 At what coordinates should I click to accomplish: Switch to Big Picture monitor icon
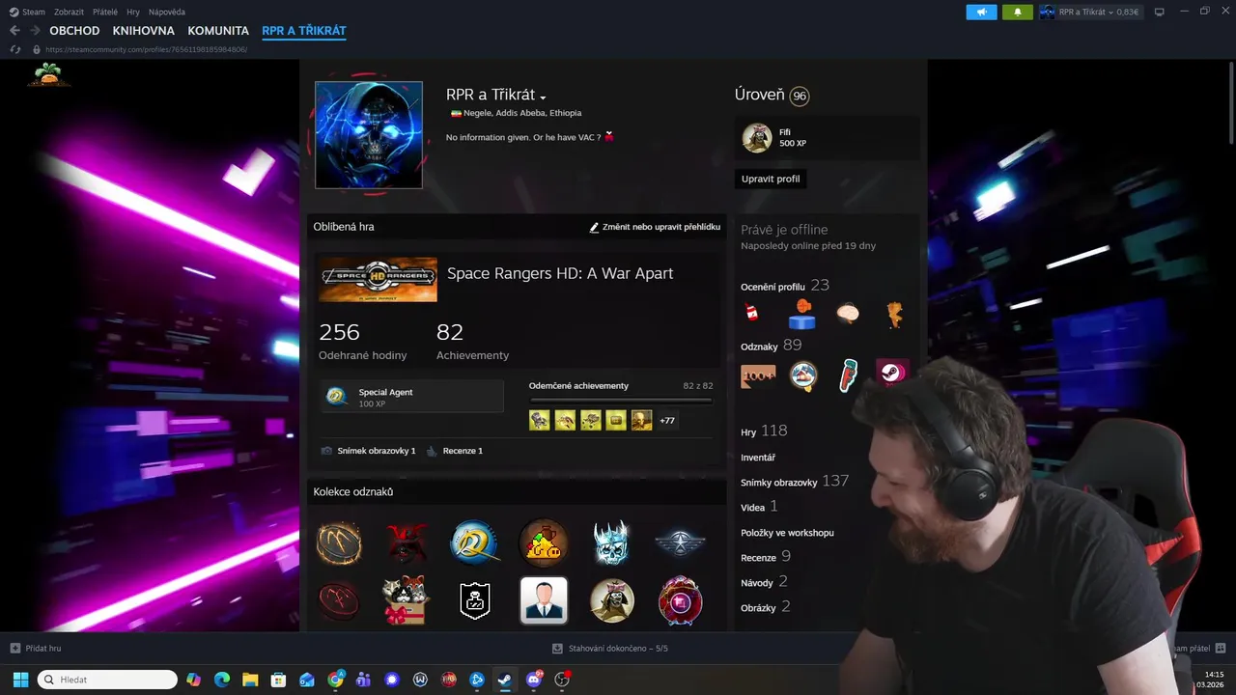pos(1160,12)
